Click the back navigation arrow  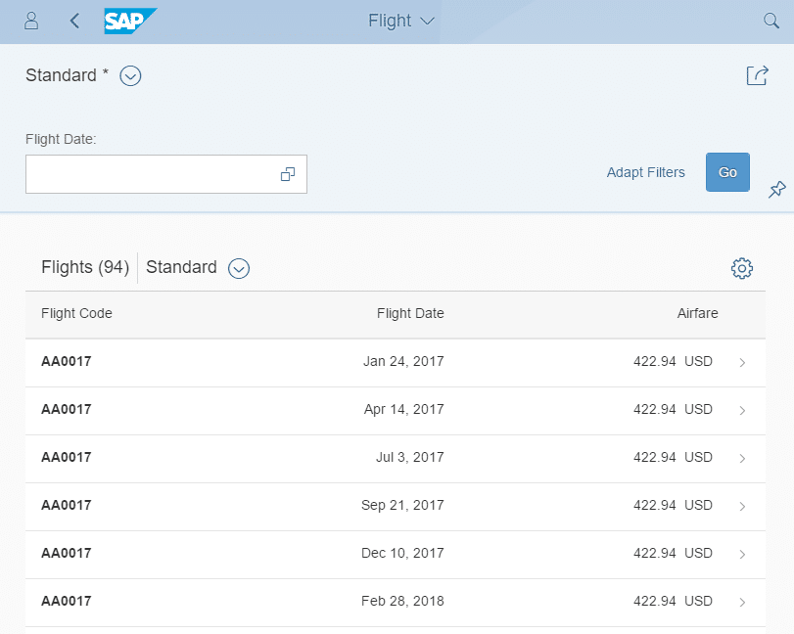click(75, 21)
